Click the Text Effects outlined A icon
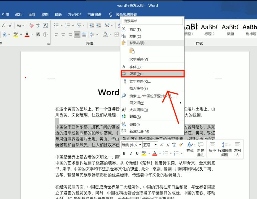257x199 pixels. (x=5, y=34)
